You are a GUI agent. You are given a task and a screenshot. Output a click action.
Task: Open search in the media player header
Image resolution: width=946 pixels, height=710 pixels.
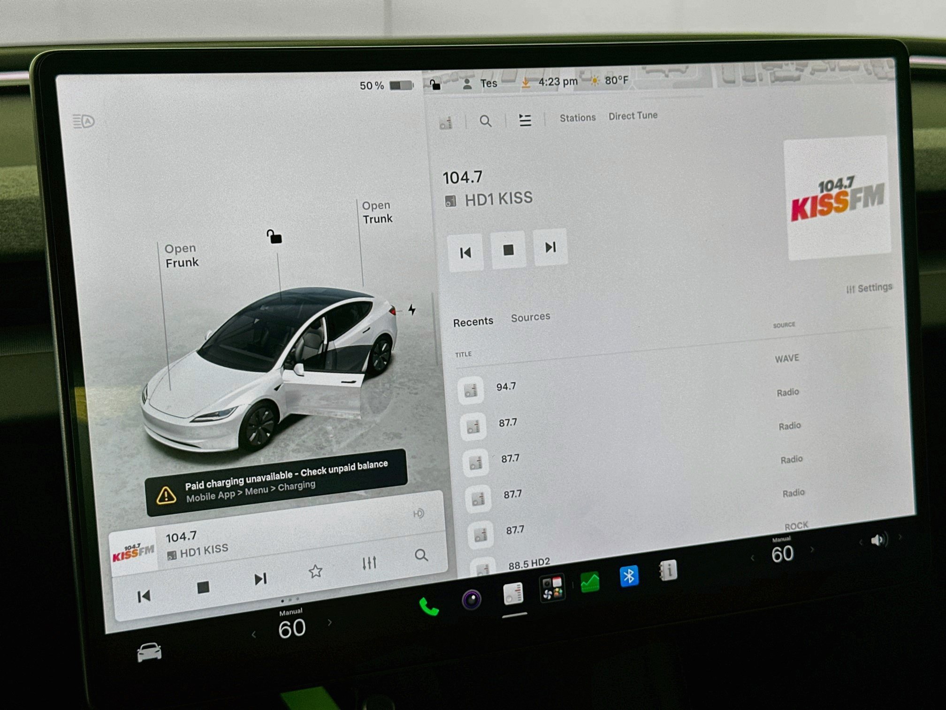click(486, 121)
